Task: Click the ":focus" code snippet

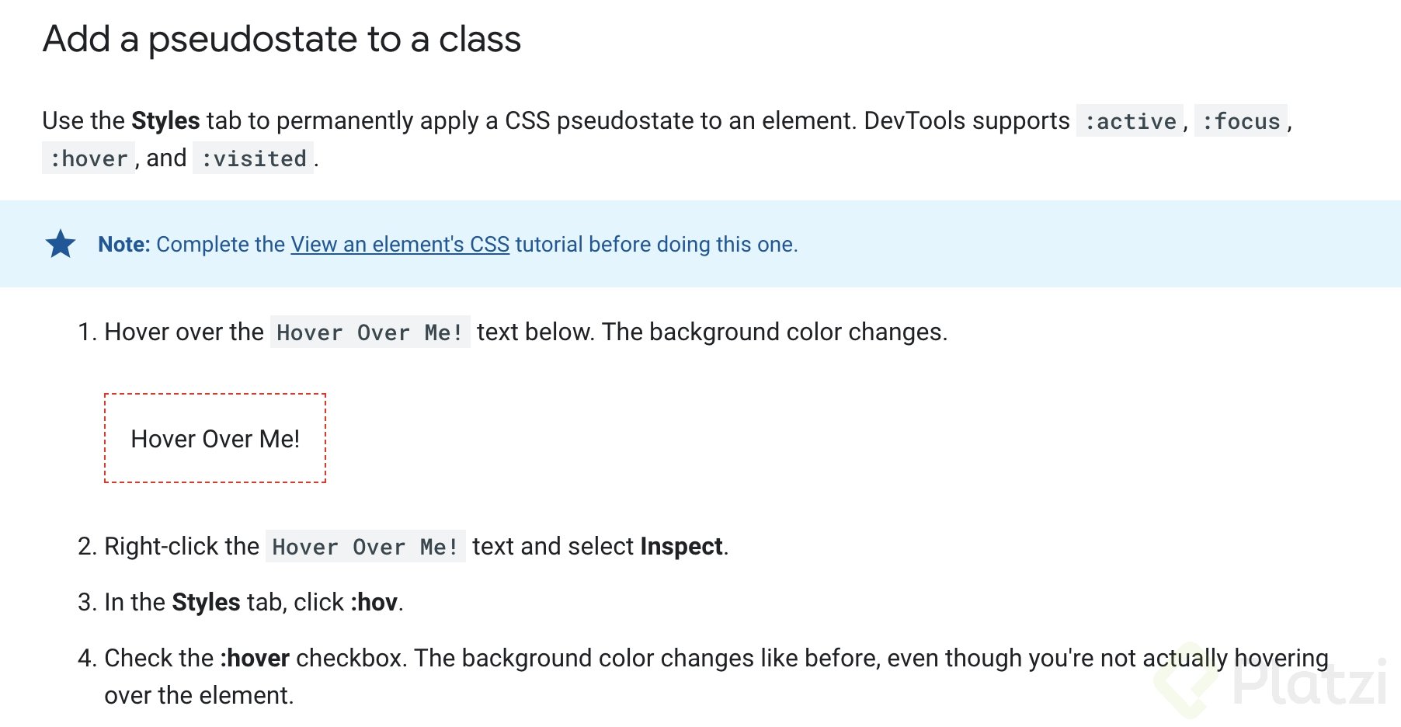Action: coord(1241,121)
